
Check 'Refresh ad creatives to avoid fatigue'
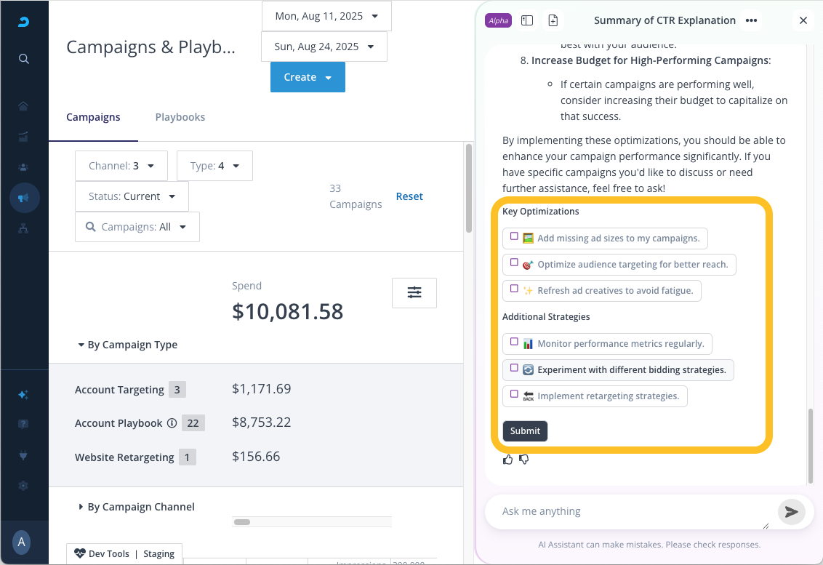pyautogui.click(x=514, y=289)
